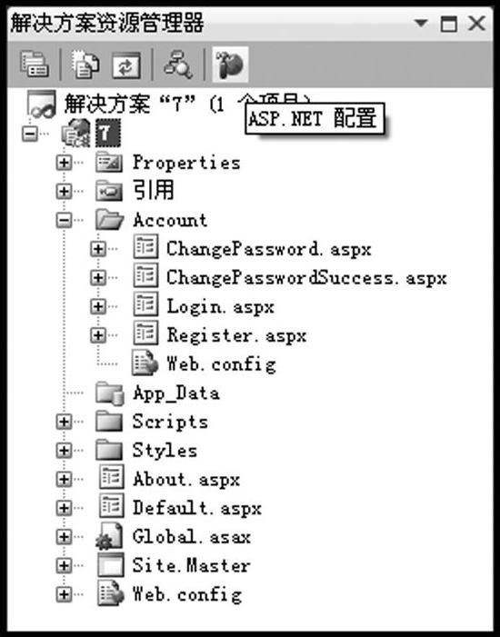The width and height of the screenshot is (500, 637).
Task: Select Login.aspx in the Account folder
Action: (x=220, y=307)
